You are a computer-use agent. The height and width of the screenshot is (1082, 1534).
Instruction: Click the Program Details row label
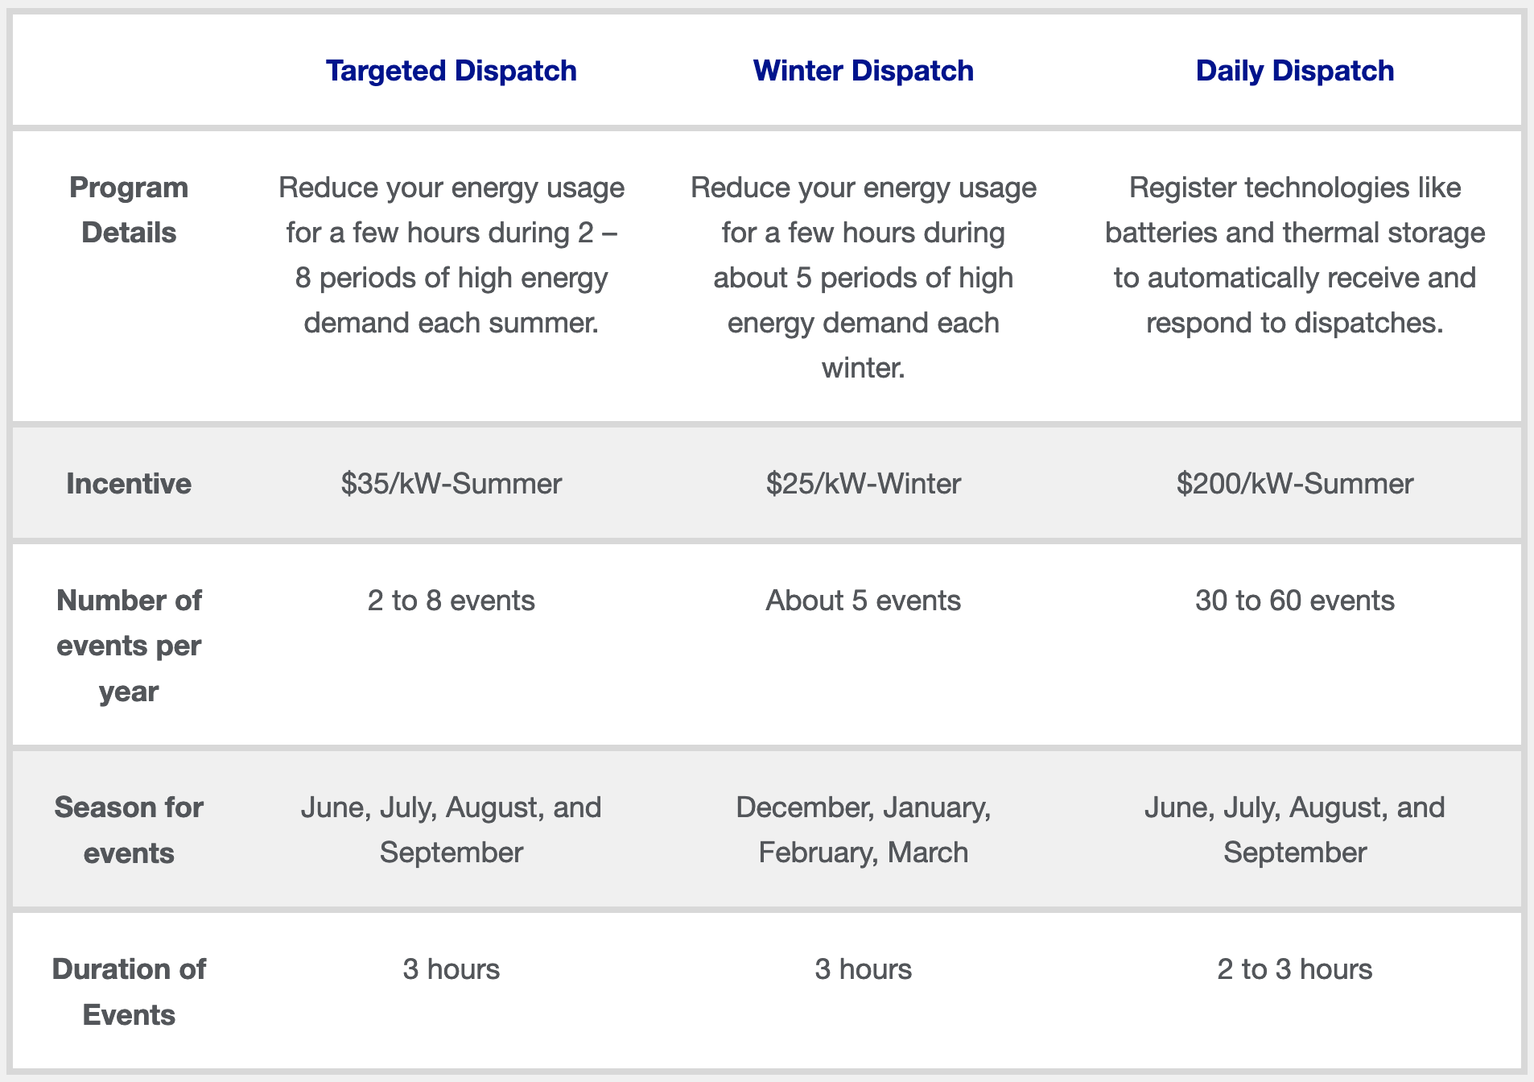point(129,210)
